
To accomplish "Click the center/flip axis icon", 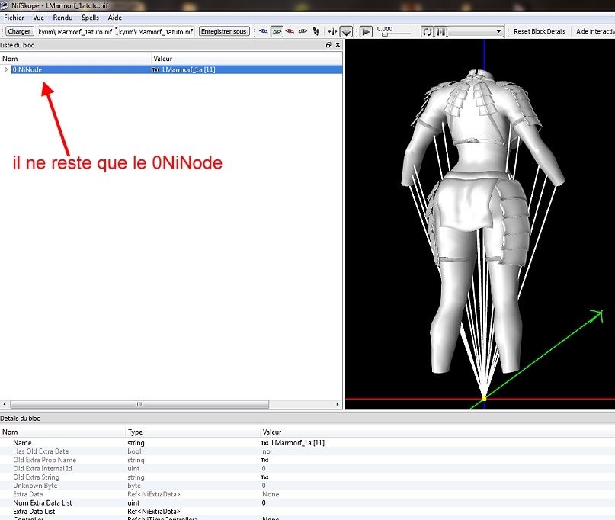I will [x=332, y=31].
